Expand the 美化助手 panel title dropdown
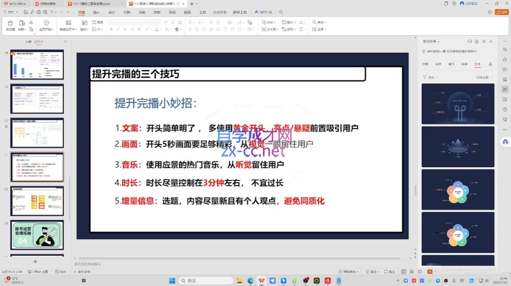Screen dimensions: 511x286 [431, 42]
